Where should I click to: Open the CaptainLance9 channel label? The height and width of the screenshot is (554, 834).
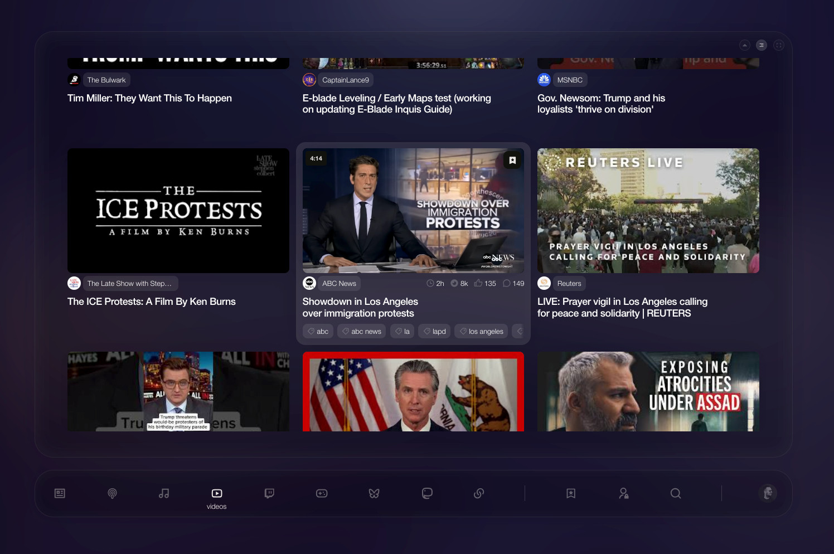346,80
